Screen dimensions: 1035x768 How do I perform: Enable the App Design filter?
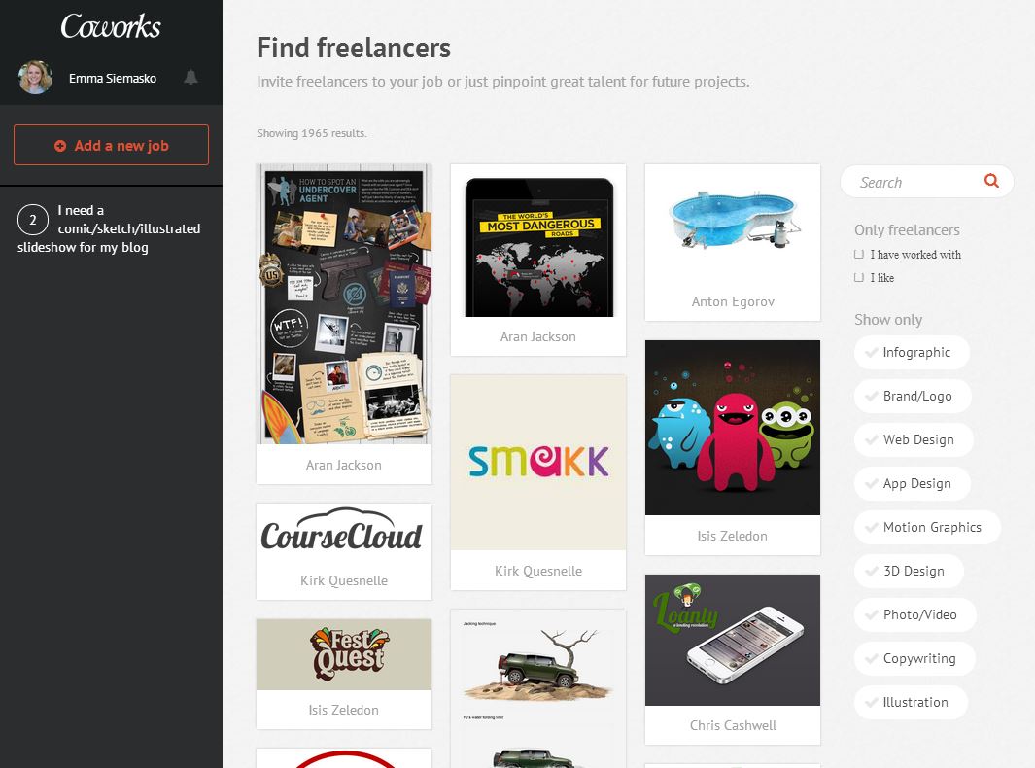[912, 484]
